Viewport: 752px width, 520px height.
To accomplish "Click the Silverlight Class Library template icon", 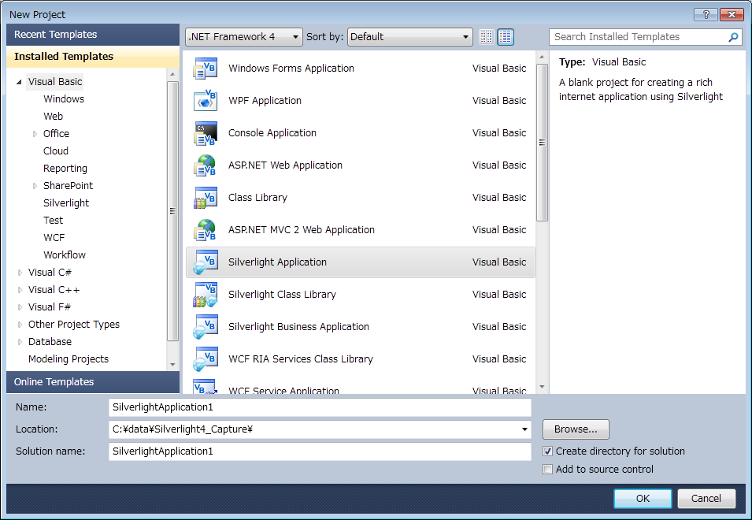I will coord(206,295).
